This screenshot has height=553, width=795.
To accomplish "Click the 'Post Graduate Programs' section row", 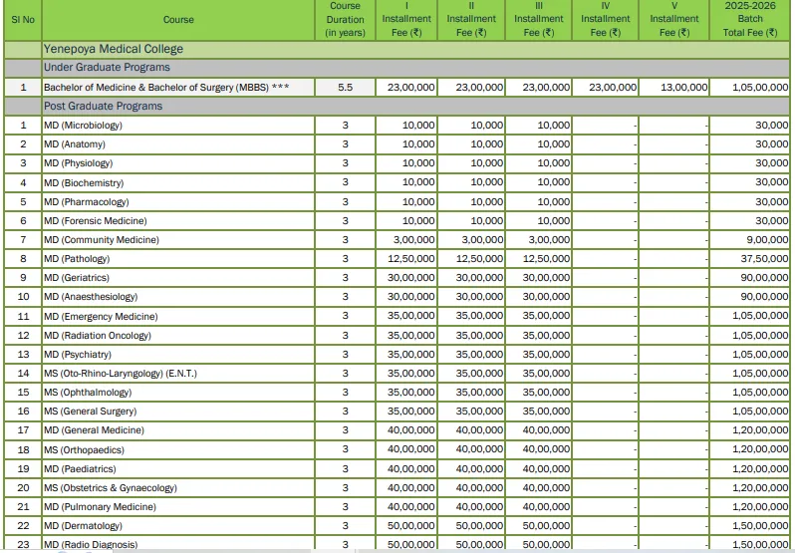I will point(103,107).
